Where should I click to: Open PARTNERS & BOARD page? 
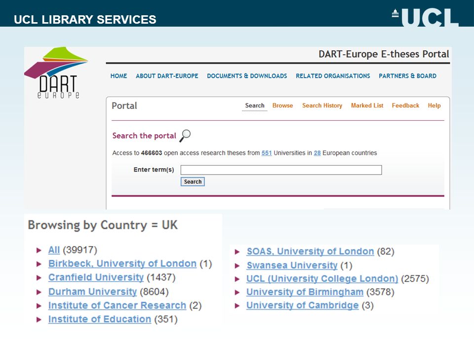tap(407, 76)
